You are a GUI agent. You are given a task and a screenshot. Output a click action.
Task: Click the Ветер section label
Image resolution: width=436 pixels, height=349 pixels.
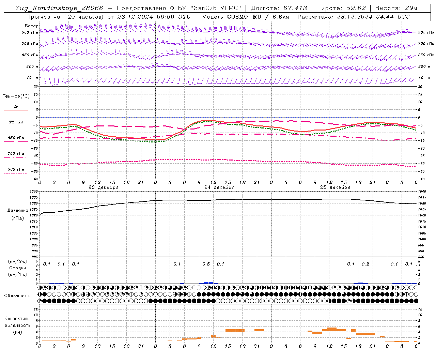click(32, 26)
